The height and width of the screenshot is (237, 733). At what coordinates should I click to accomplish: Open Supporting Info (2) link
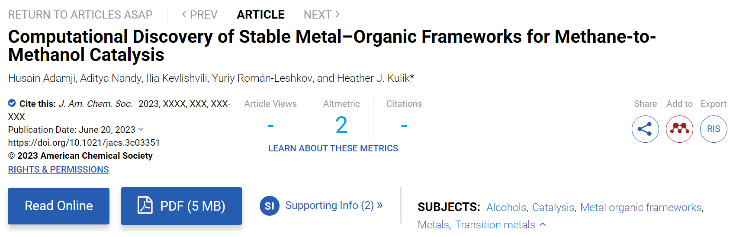pyautogui.click(x=334, y=205)
